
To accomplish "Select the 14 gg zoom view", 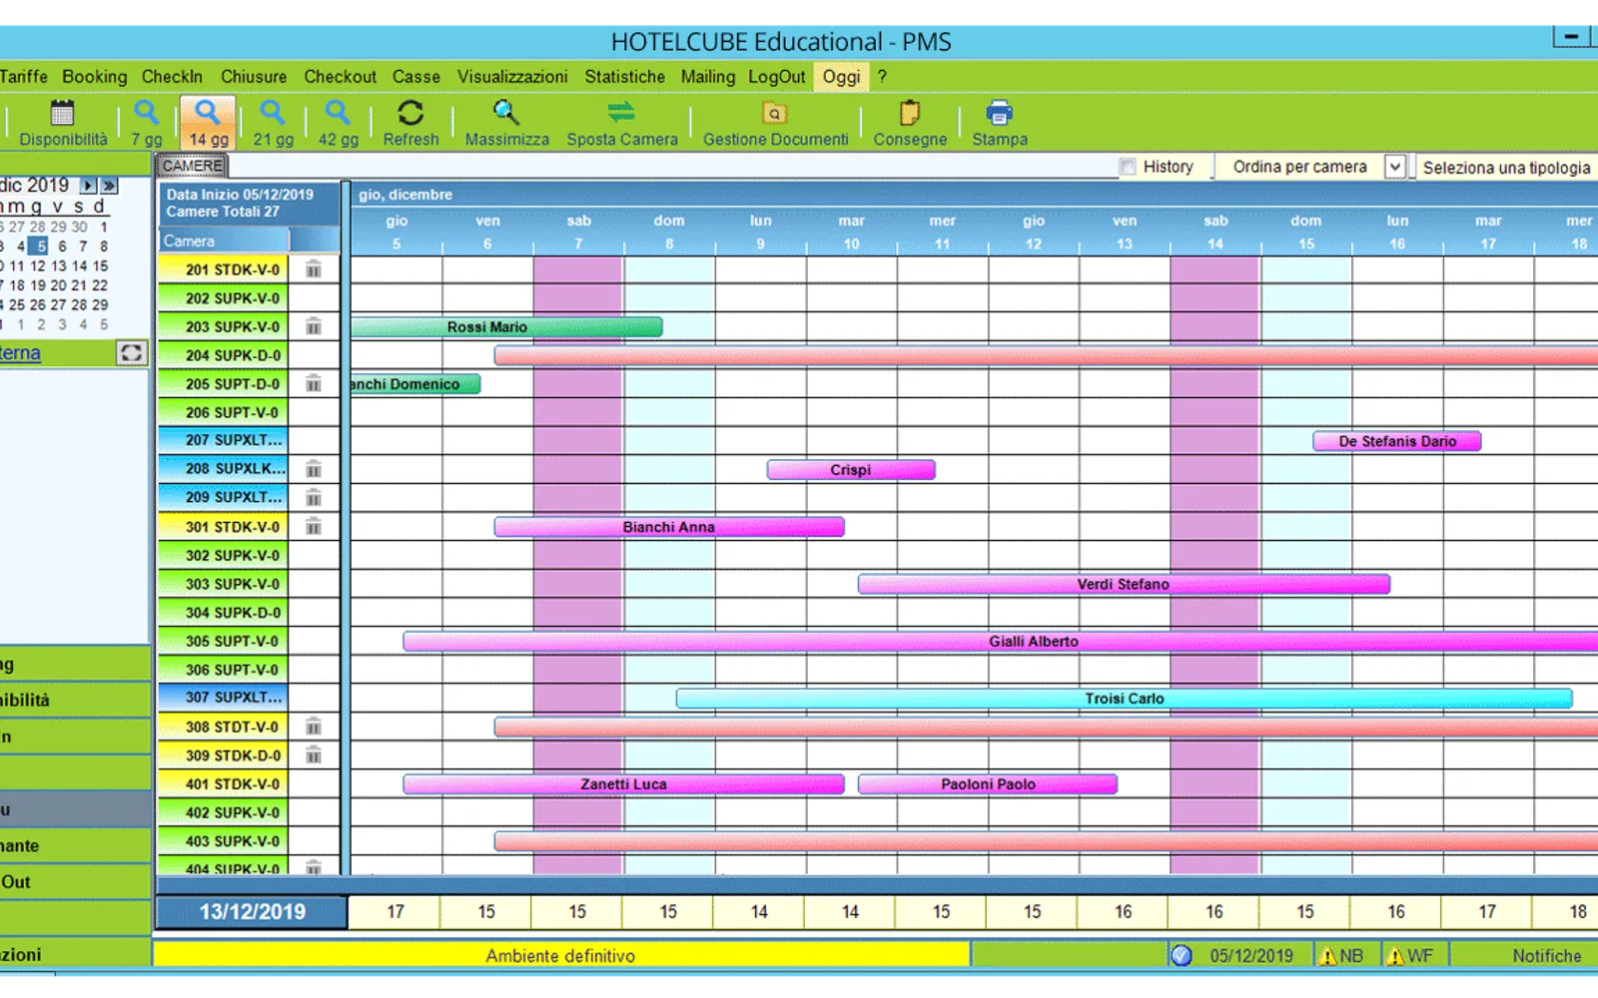I will (208, 123).
